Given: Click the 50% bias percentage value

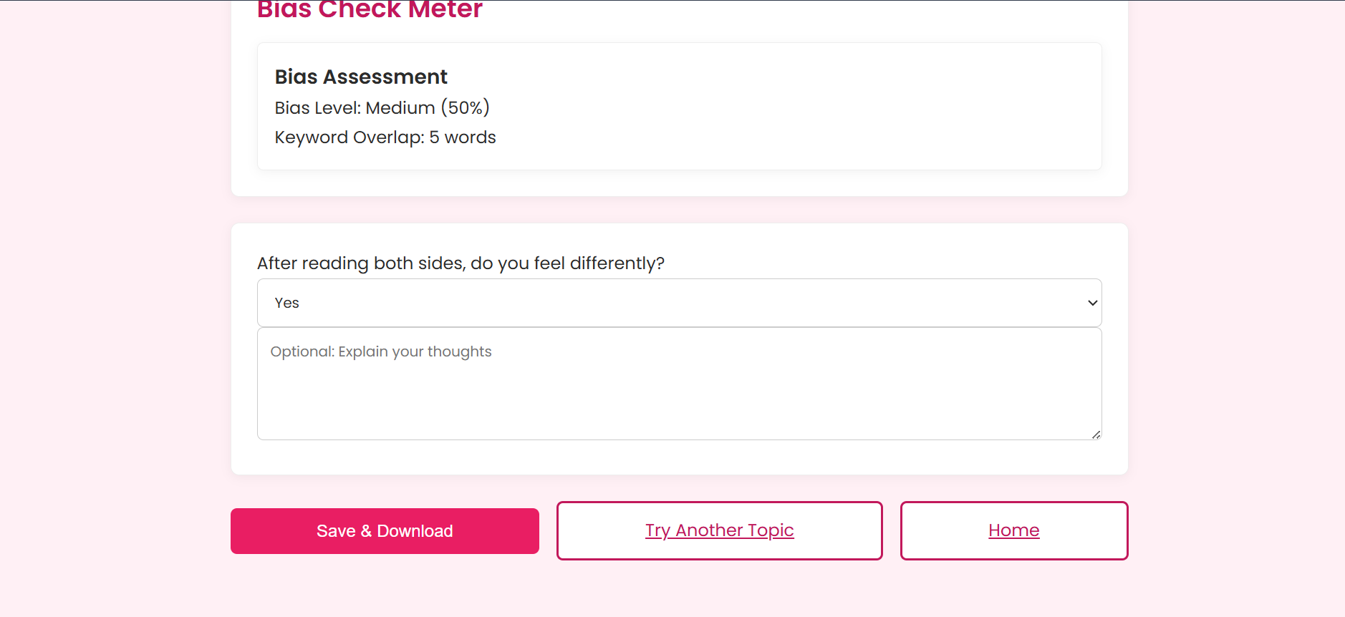Looking at the screenshot, I should pyautogui.click(x=465, y=108).
